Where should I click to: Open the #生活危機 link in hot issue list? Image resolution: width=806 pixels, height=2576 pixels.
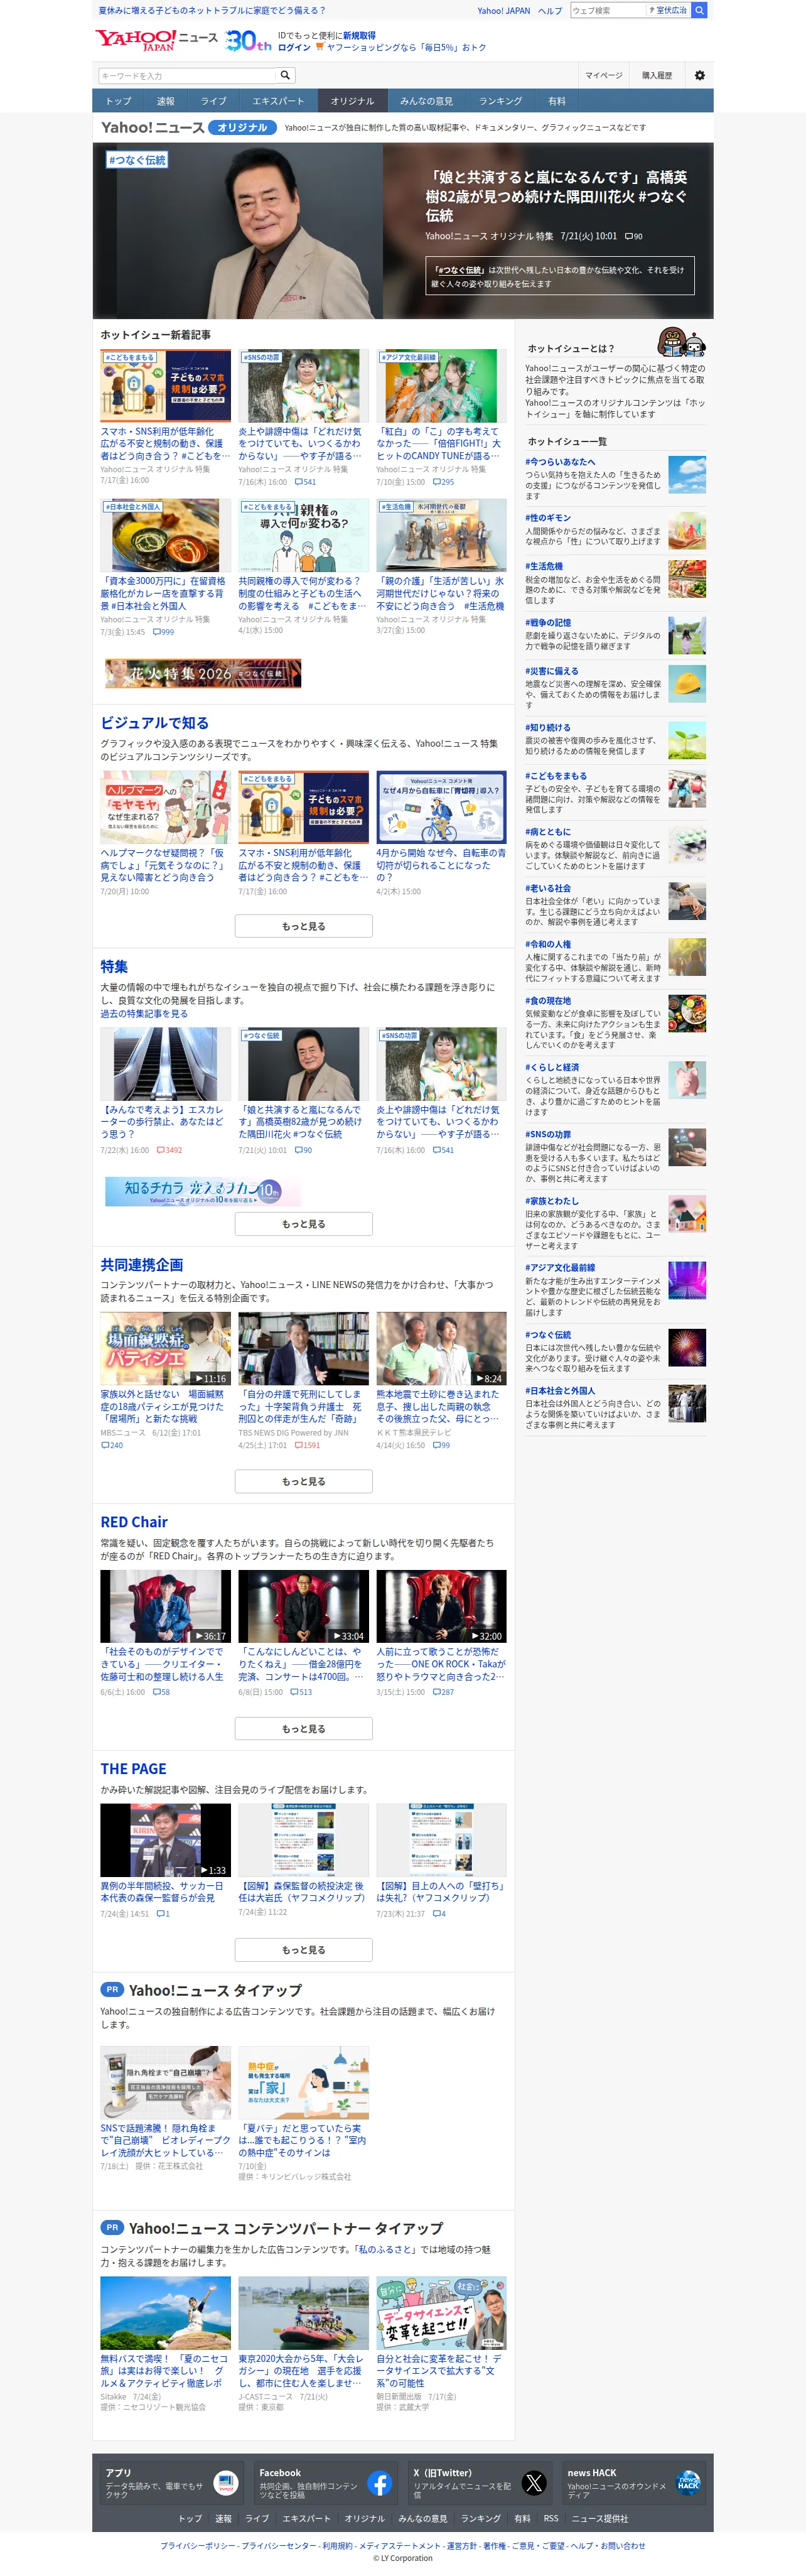544,566
